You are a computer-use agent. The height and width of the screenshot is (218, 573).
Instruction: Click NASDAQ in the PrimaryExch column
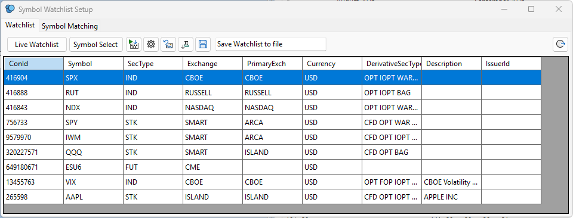273,108
